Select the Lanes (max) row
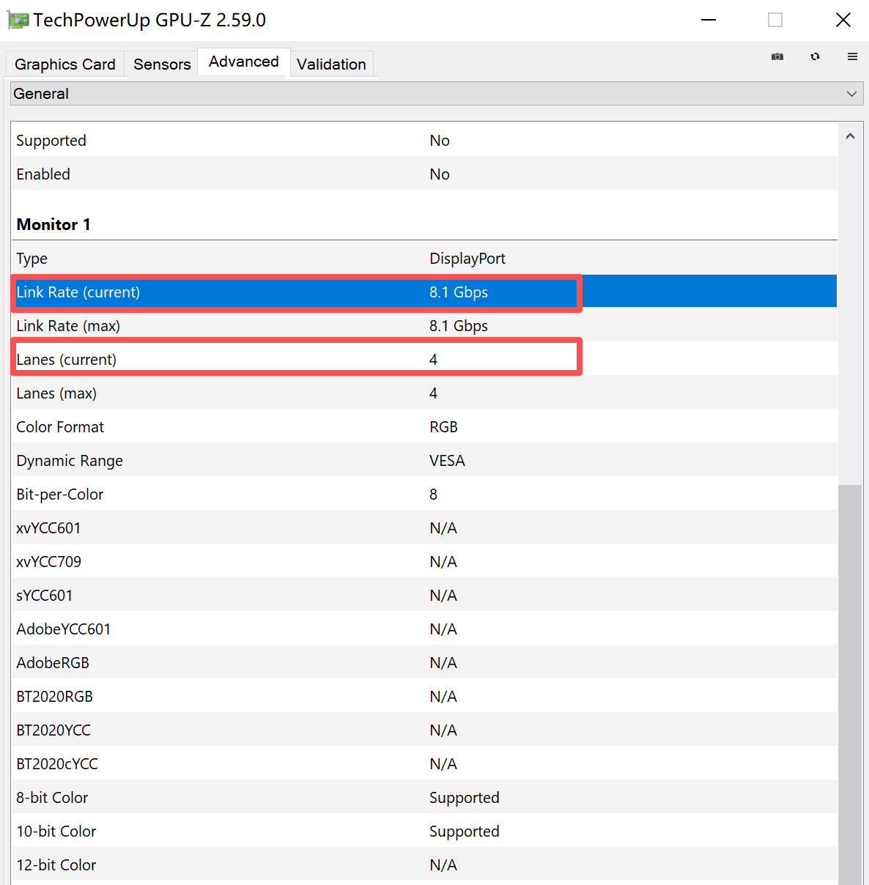The image size is (869, 885). [x=424, y=393]
